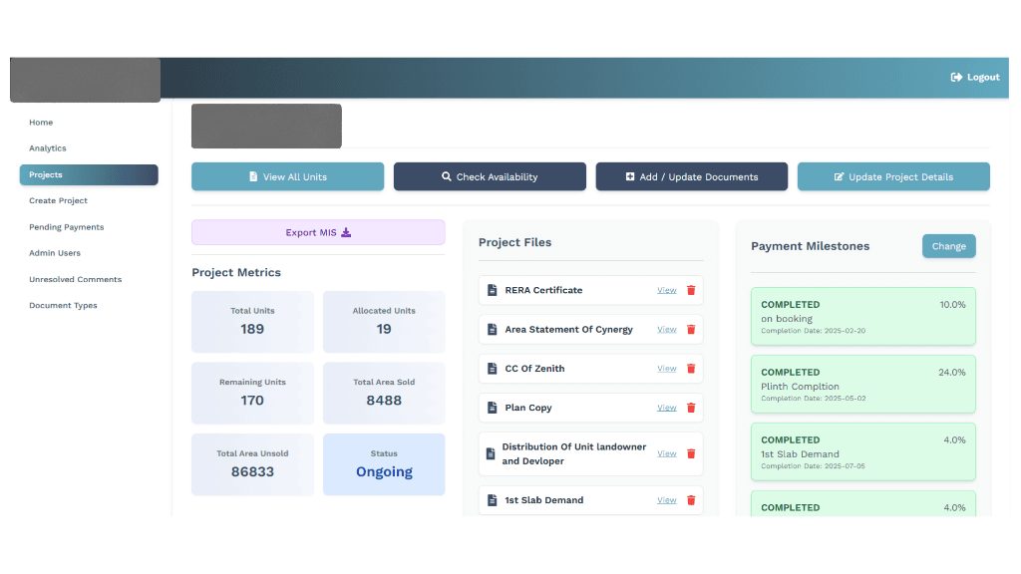Click the Export MIS button

pyautogui.click(x=318, y=231)
